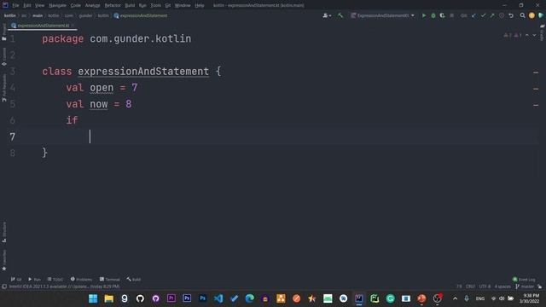546x307 pixels.
Task: Open the user account dropdown in toolbar
Action: (327, 15)
